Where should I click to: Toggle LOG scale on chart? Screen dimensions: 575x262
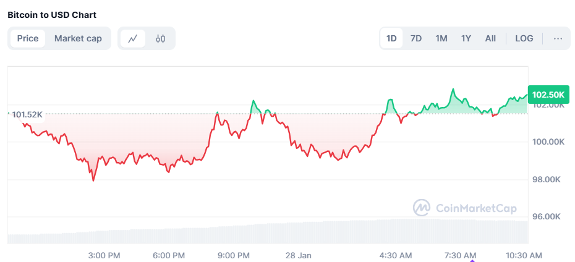tap(524, 38)
